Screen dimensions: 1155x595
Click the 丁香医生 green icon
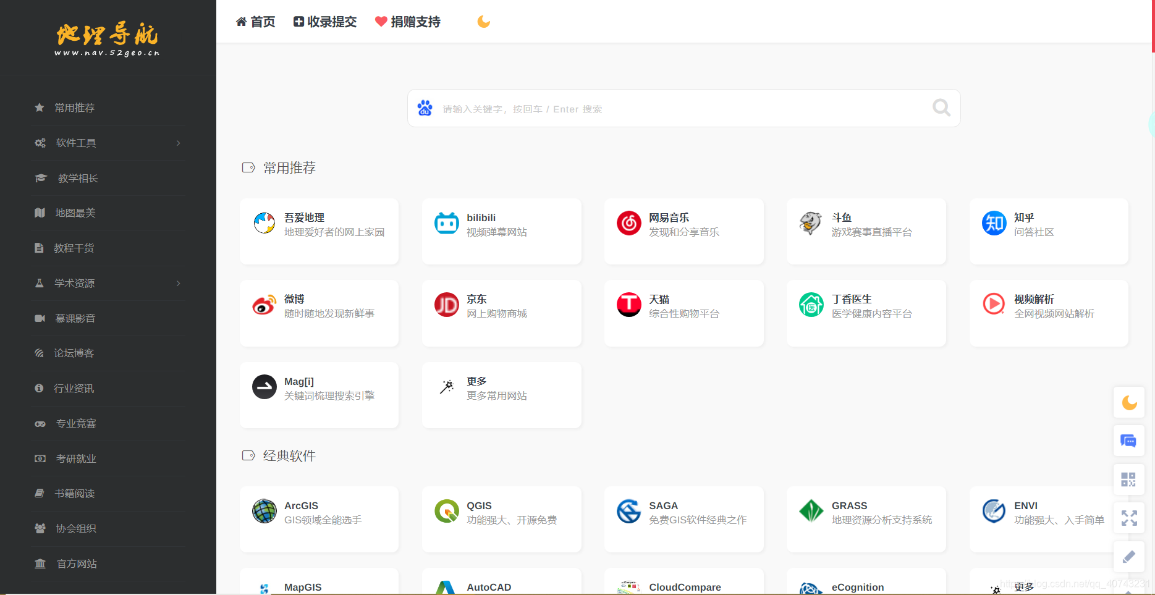tap(811, 305)
